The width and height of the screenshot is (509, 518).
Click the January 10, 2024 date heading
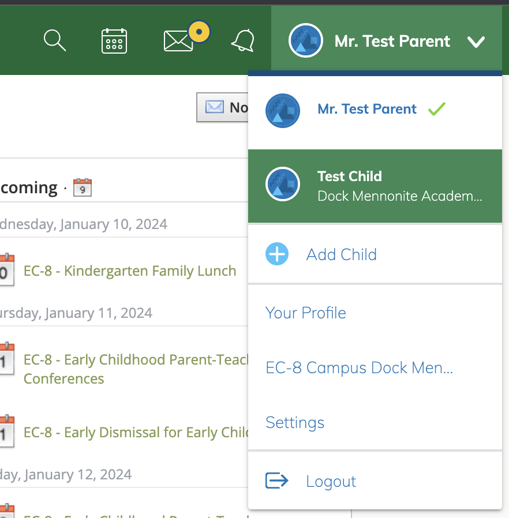coord(84,224)
